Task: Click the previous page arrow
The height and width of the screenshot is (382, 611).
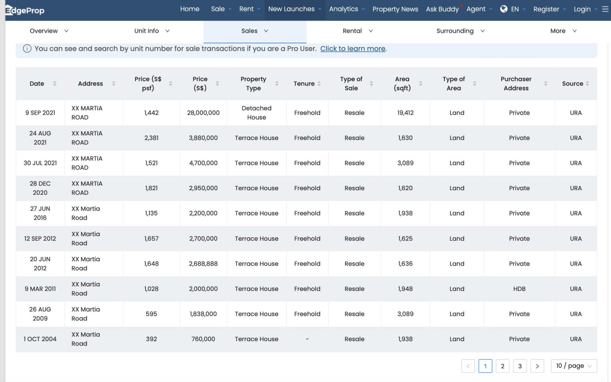Action: click(x=468, y=366)
